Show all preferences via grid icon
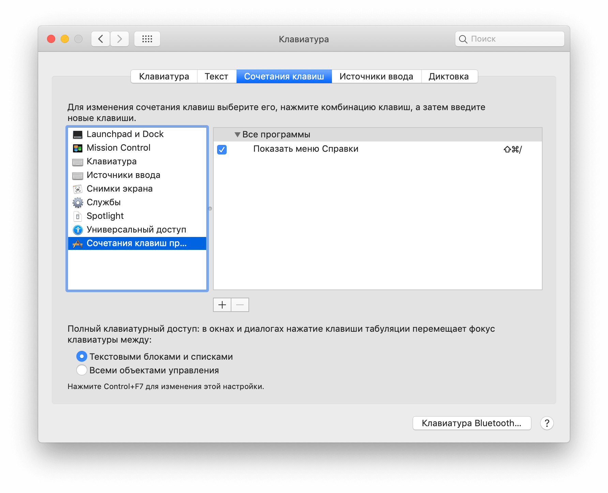Viewport: 608px width, 493px height. pyautogui.click(x=147, y=39)
